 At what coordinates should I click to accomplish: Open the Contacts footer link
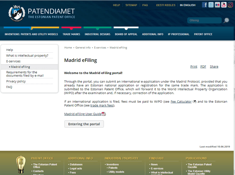38,171
